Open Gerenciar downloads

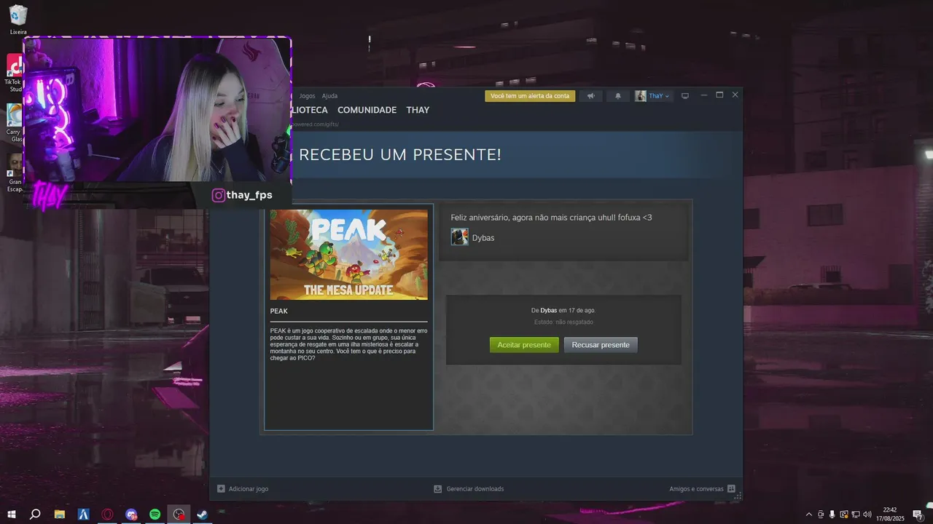pos(475,489)
